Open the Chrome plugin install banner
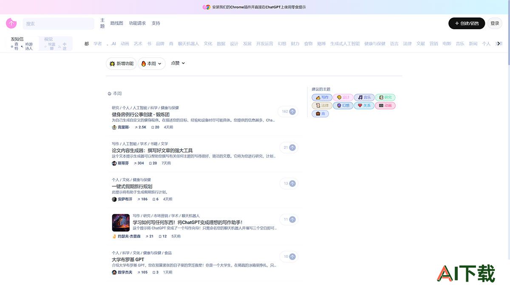 [x=255, y=7]
